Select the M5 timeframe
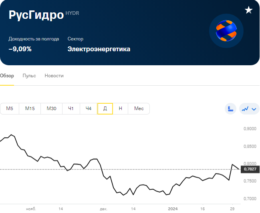Image resolution: width=260 pixels, height=213 pixels. point(10,109)
